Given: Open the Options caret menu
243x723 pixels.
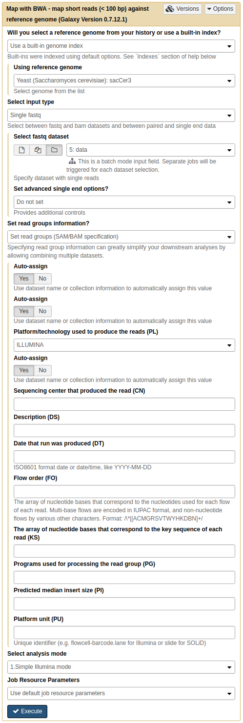Looking at the screenshot, I should tap(220, 9).
